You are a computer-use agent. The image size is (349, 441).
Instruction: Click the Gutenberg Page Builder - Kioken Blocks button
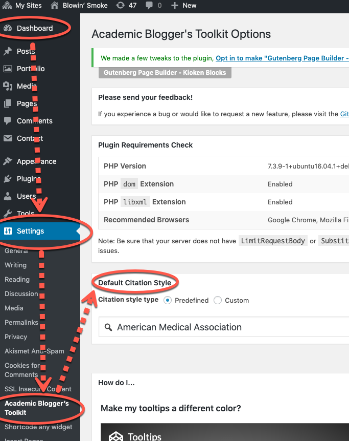[165, 73]
